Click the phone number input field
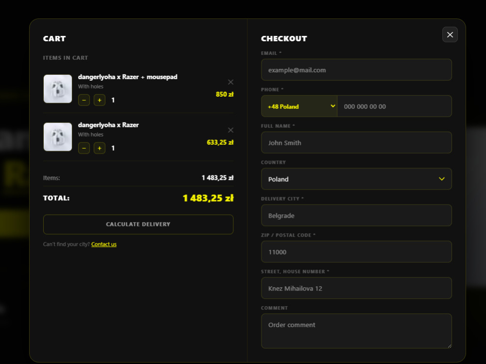This screenshot has height=364, width=486. coord(394,106)
